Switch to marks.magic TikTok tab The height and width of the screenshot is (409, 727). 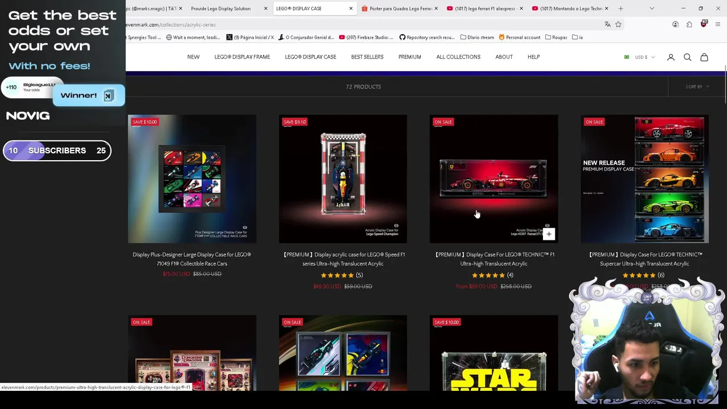(152, 9)
